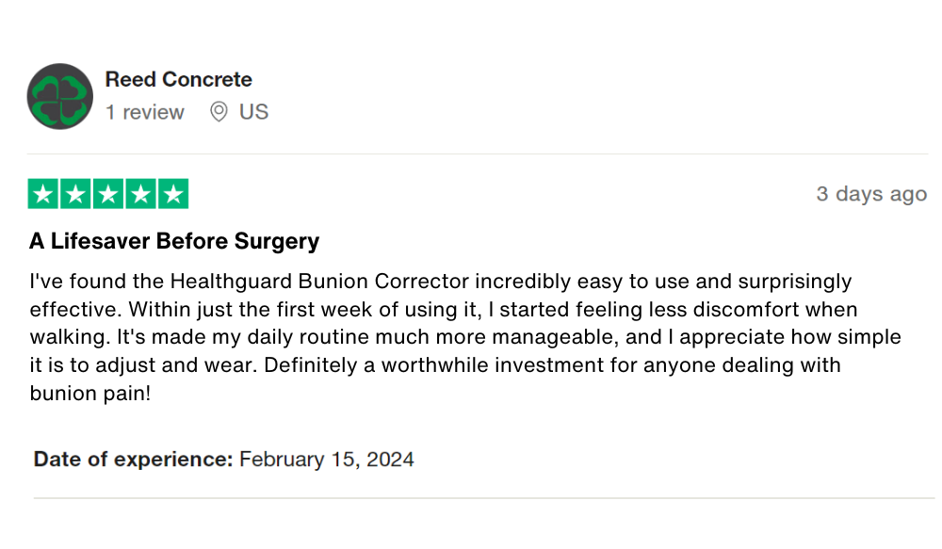Select the first green rating star

click(44, 194)
